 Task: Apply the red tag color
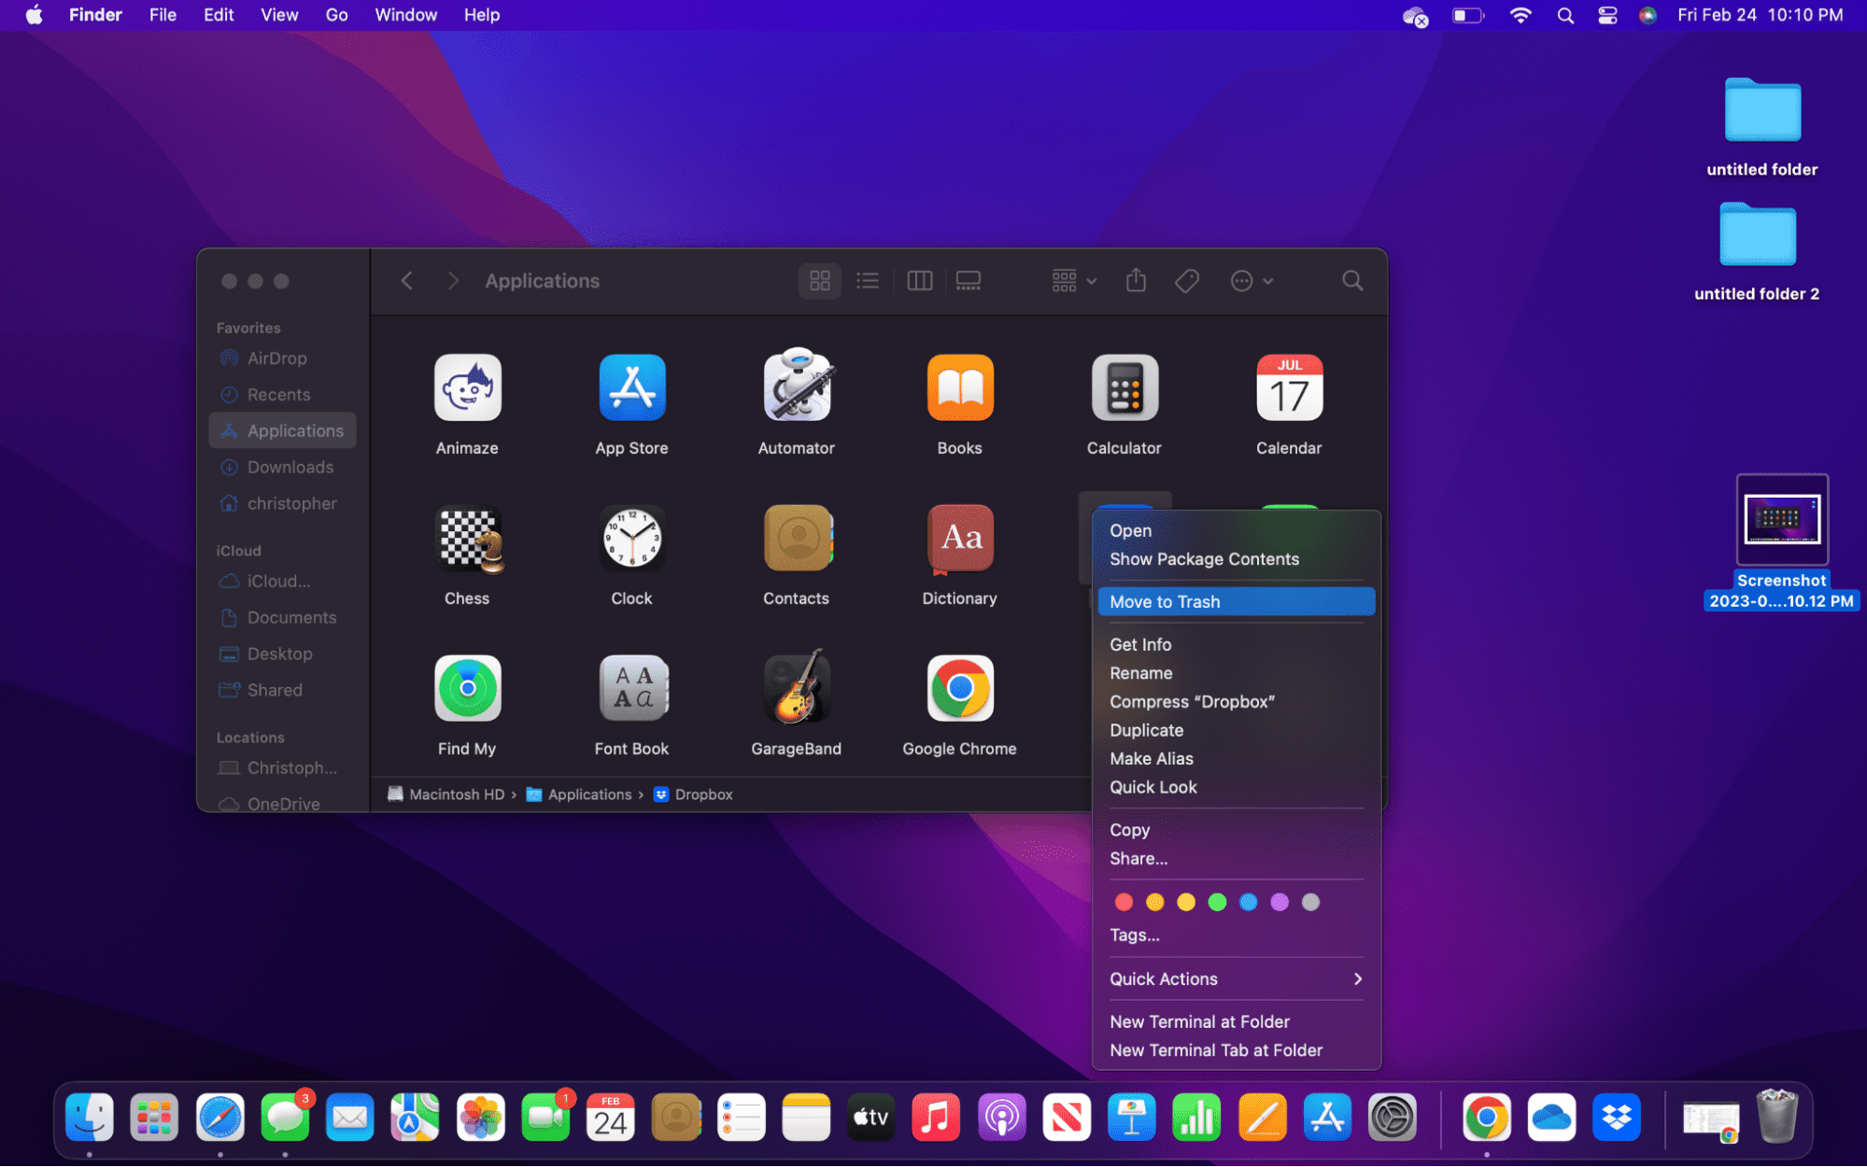pos(1124,902)
